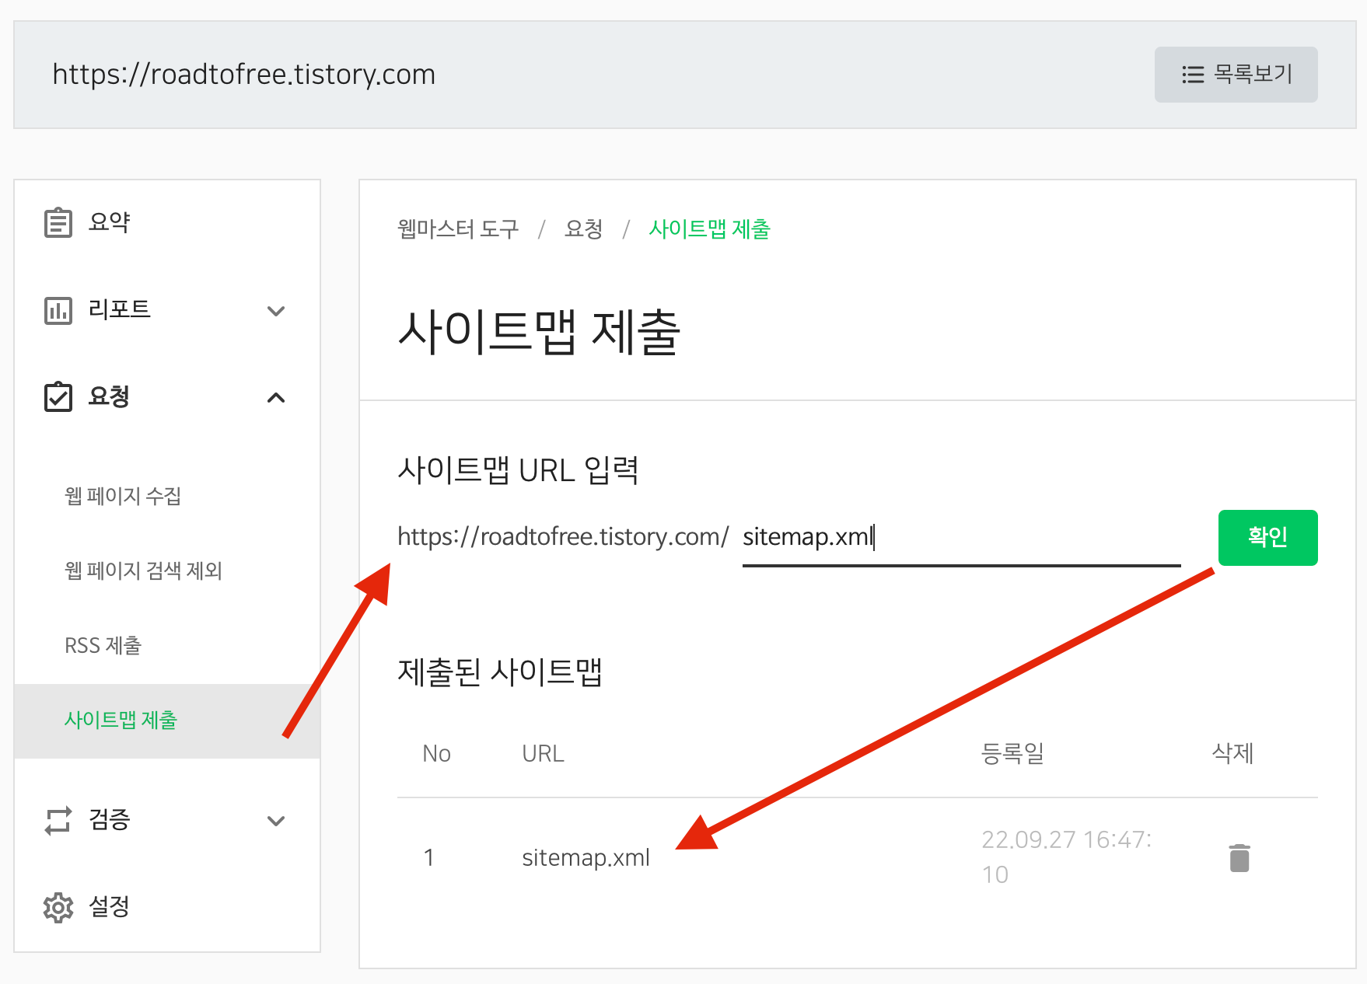Screen dimensions: 1367x984
Task: Delete sitemap.xml using the trash icon
Action: click(x=1239, y=857)
